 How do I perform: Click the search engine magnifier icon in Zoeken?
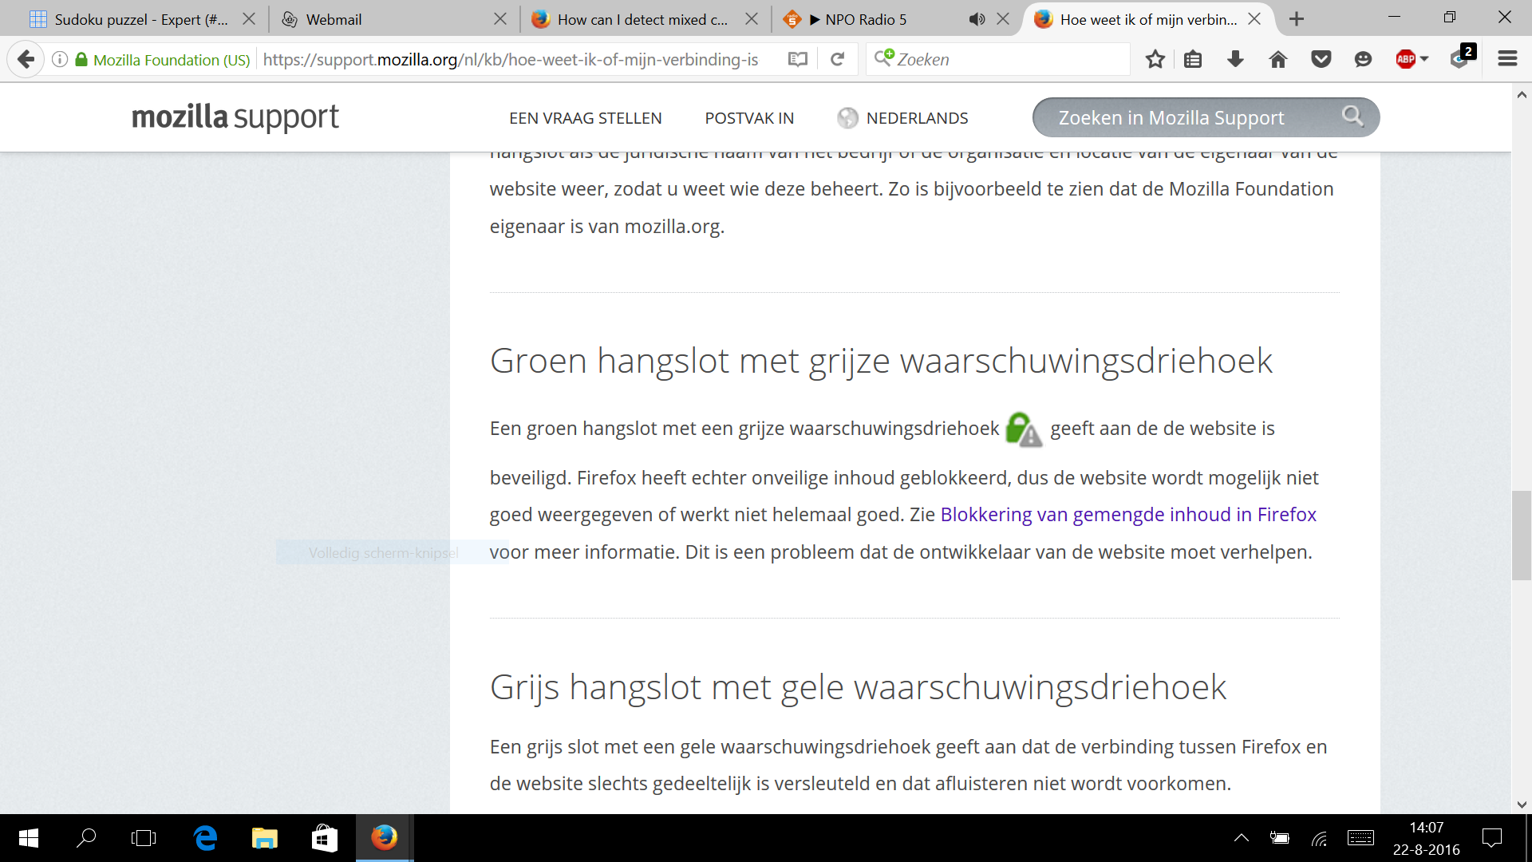click(x=884, y=58)
